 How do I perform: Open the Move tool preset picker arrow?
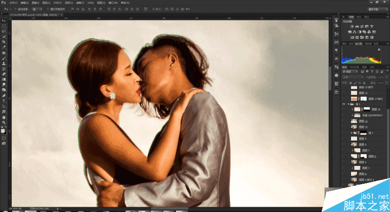point(10,9)
